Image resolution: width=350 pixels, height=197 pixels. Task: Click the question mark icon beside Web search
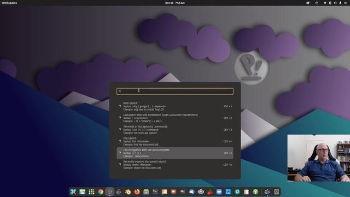click(x=120, y=107)
